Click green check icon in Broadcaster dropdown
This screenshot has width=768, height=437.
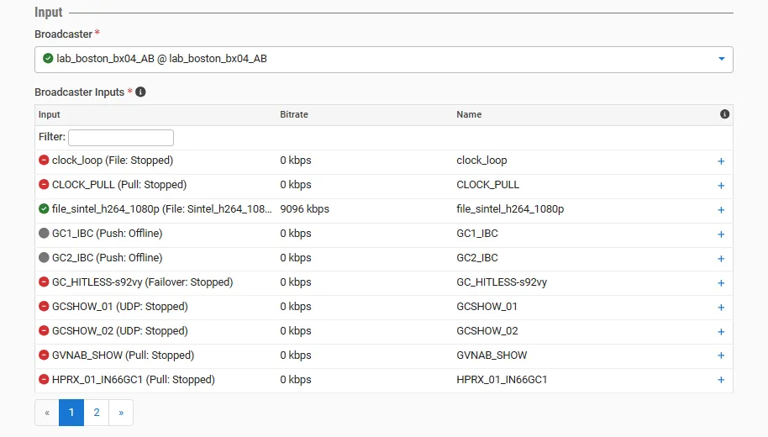(x=48, y=58)
